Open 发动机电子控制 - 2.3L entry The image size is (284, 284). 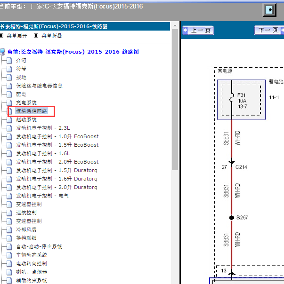(43, 128)
